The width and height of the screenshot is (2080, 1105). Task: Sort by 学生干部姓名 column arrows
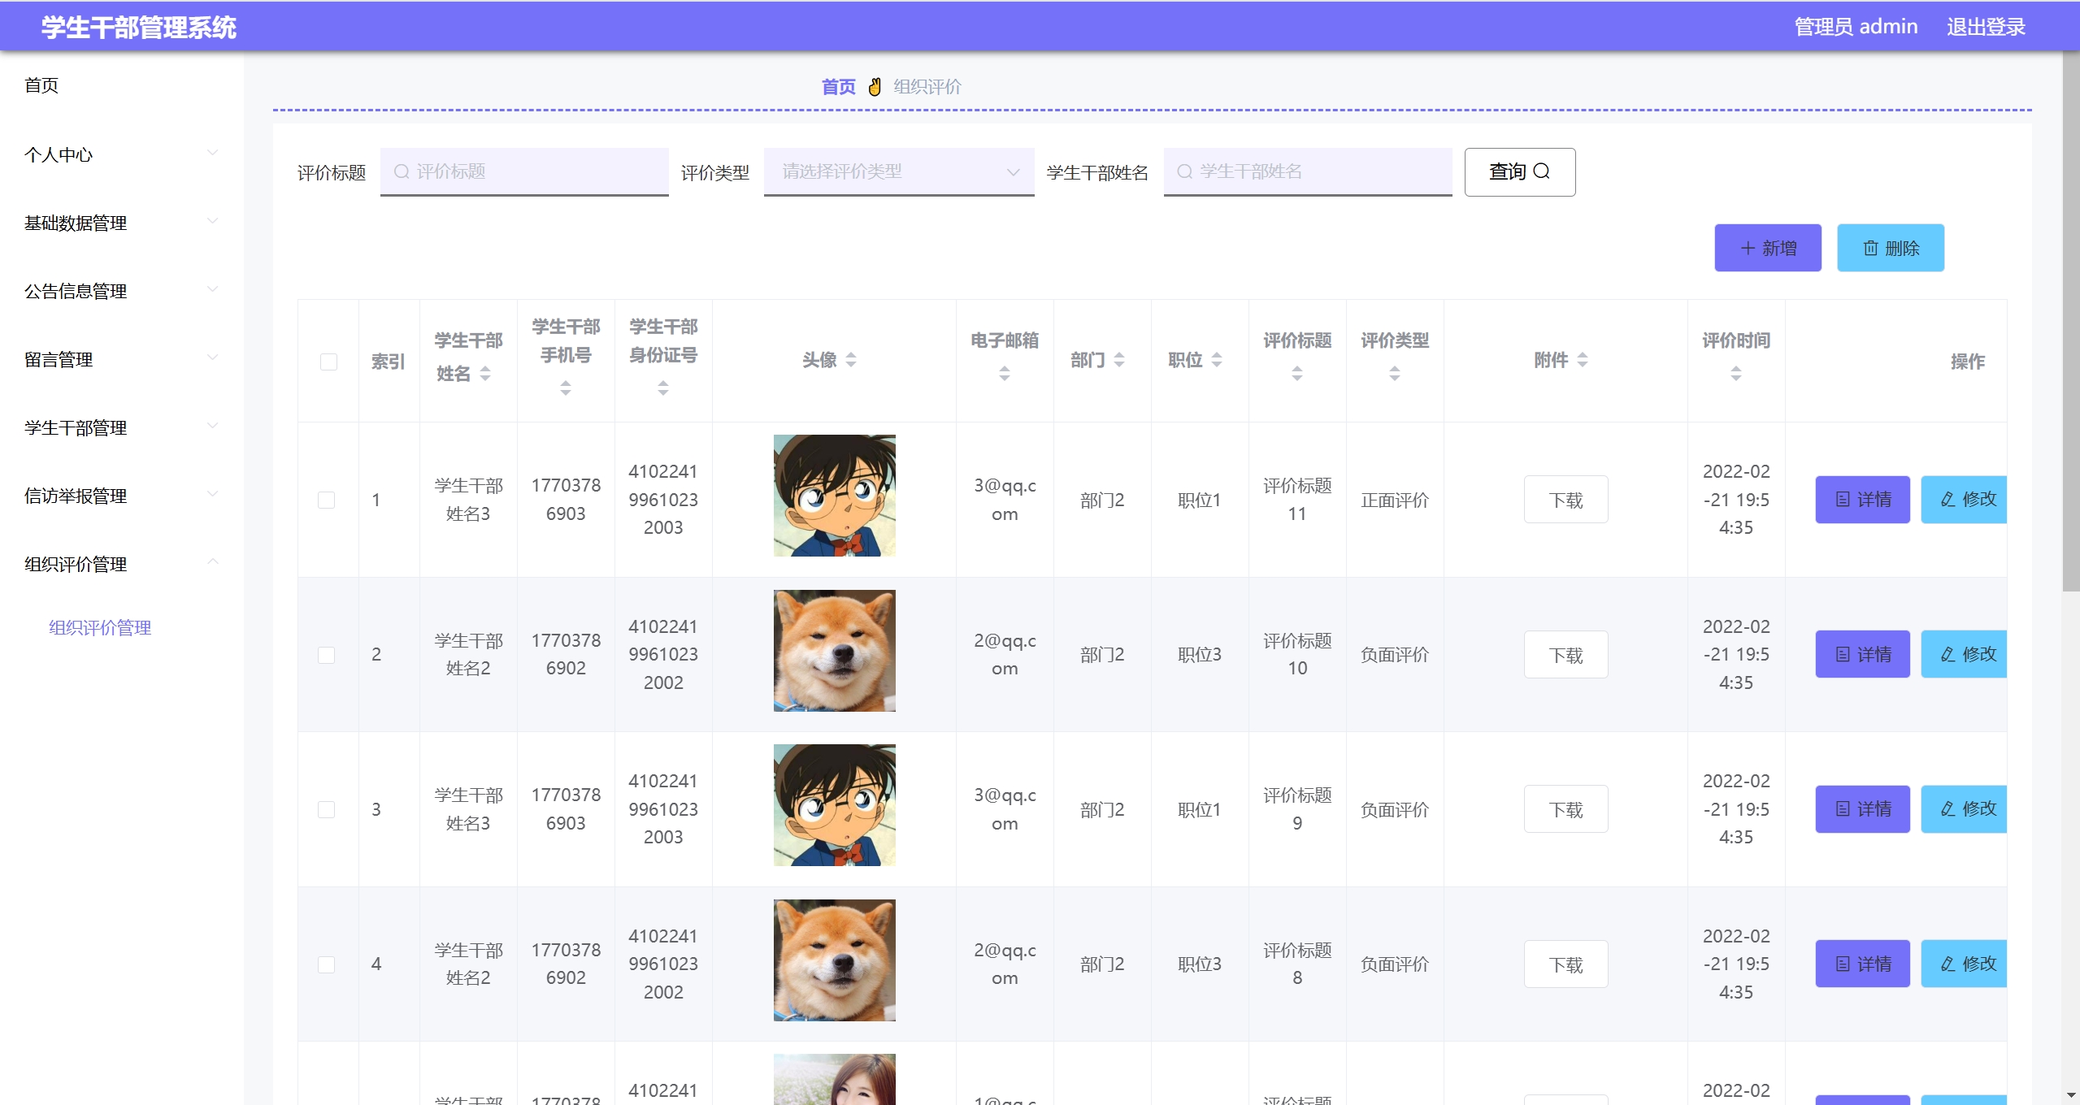coord(485,374)
